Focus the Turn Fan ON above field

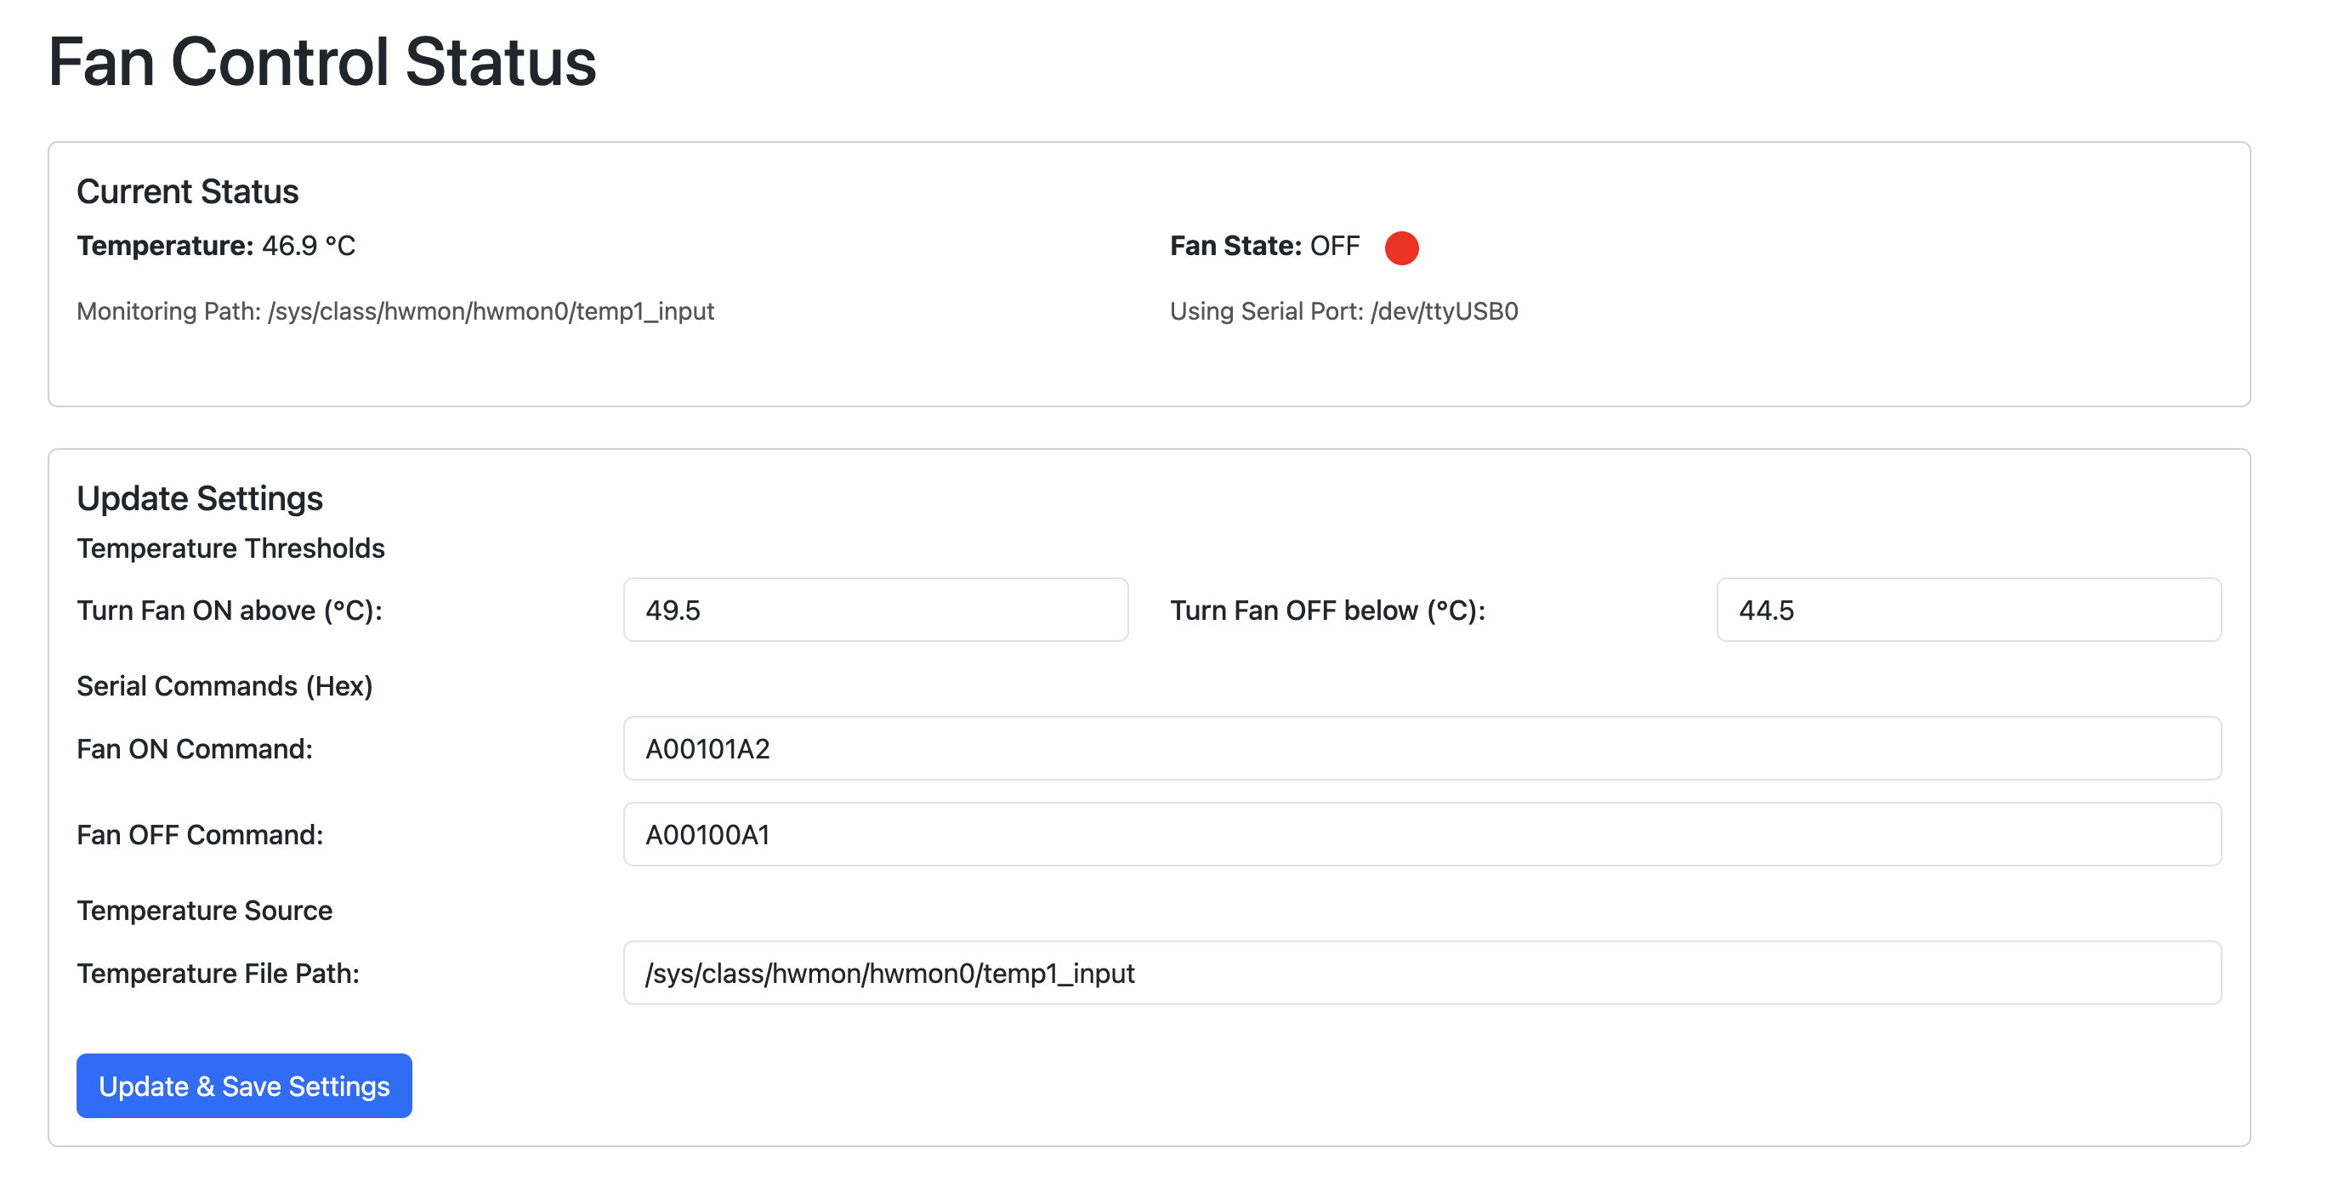(x=875, y=610)
